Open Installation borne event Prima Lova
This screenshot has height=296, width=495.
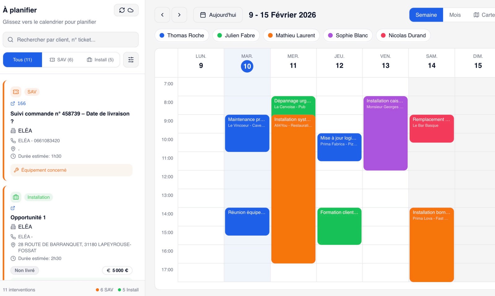click(432, 245)
